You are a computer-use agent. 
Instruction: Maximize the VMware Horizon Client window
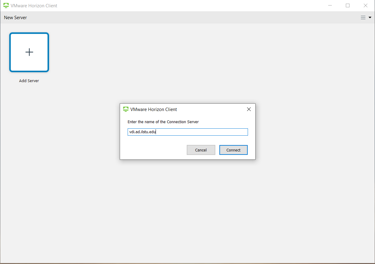[x=348, y=5]
